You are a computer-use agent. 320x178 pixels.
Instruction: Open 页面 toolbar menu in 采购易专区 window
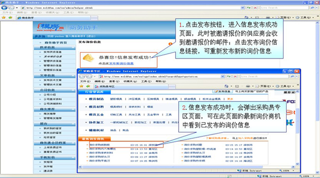click(x=264, y=86)
